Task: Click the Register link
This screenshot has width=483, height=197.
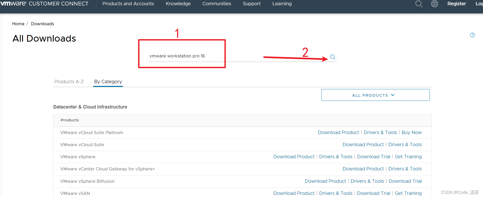Action: 457,4
